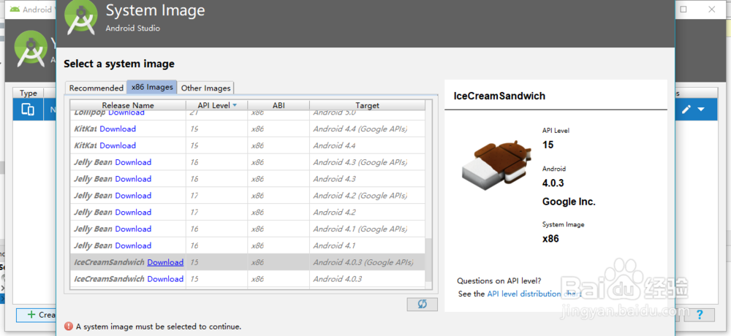The image size is (731, 336).
Task: Download Jelly Bean Android 4.2 (Google APIs) image
Action: tap(133, 195)
